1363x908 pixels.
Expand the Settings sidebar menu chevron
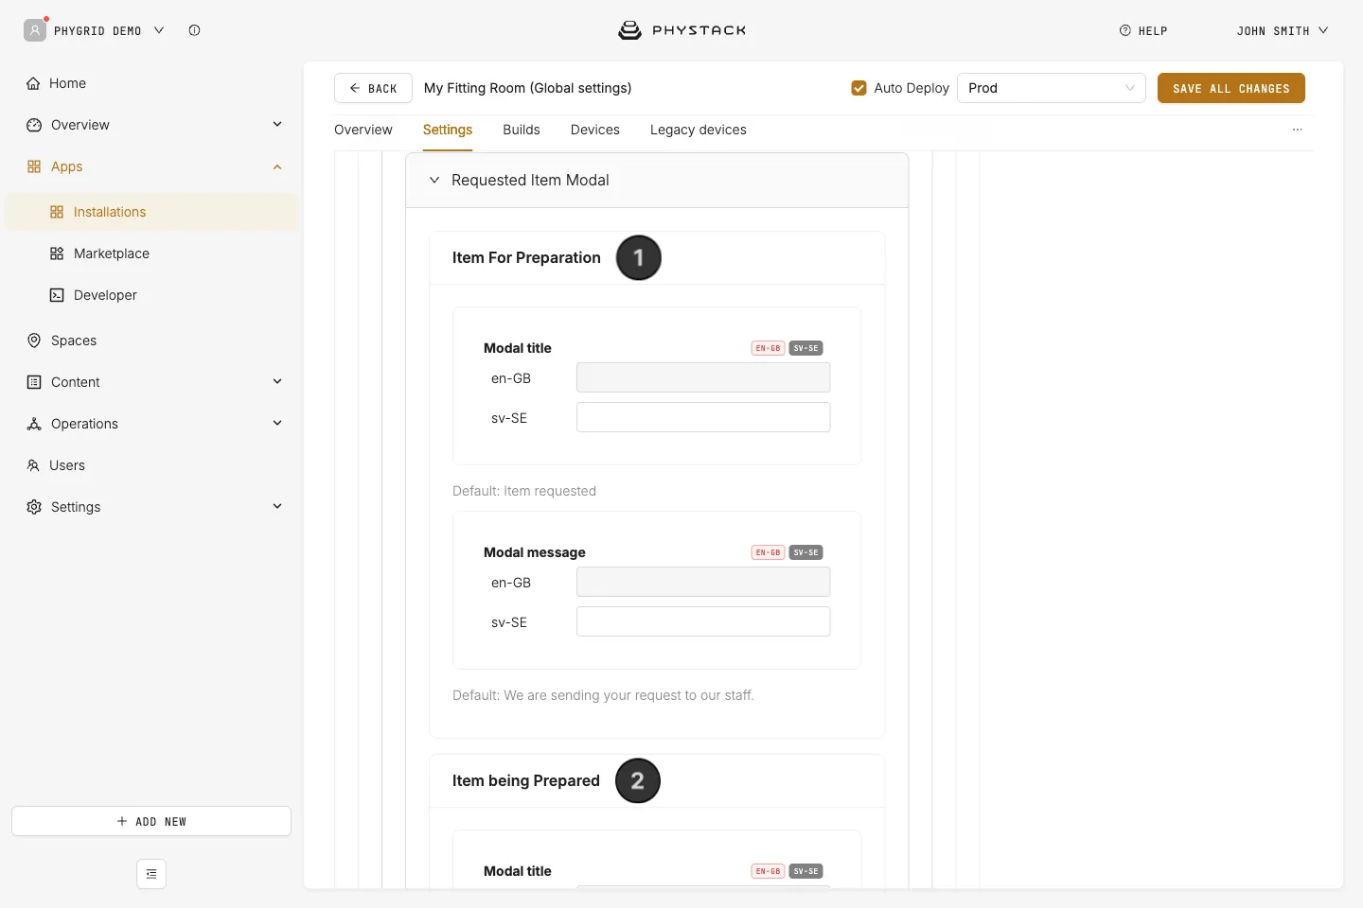(277, 507)
